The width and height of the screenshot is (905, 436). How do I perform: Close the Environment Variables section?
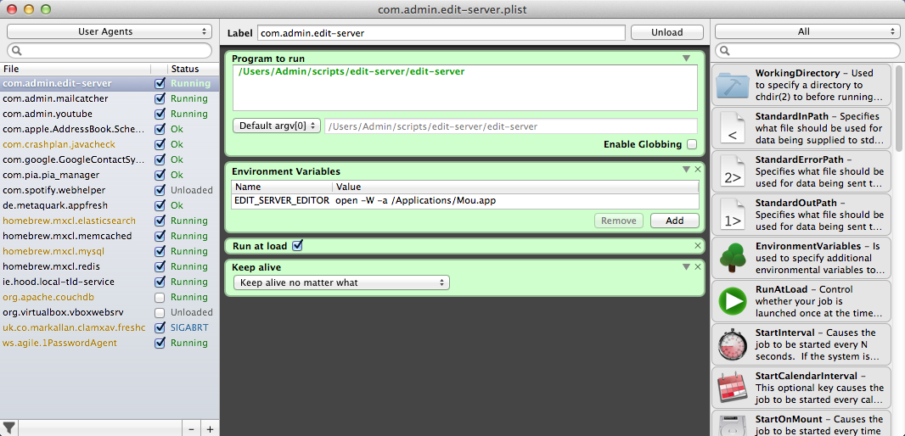(x=697, y=170)
